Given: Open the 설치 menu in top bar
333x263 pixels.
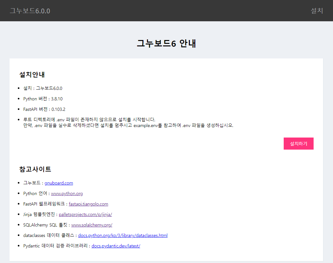Looking at the screenshot, I should click(316, 11).
